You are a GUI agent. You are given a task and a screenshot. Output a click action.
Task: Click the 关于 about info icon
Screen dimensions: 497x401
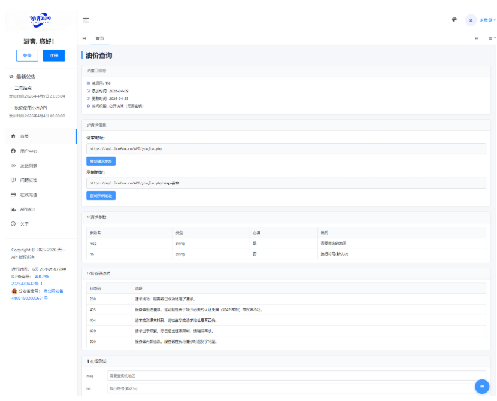click(13, 223)
